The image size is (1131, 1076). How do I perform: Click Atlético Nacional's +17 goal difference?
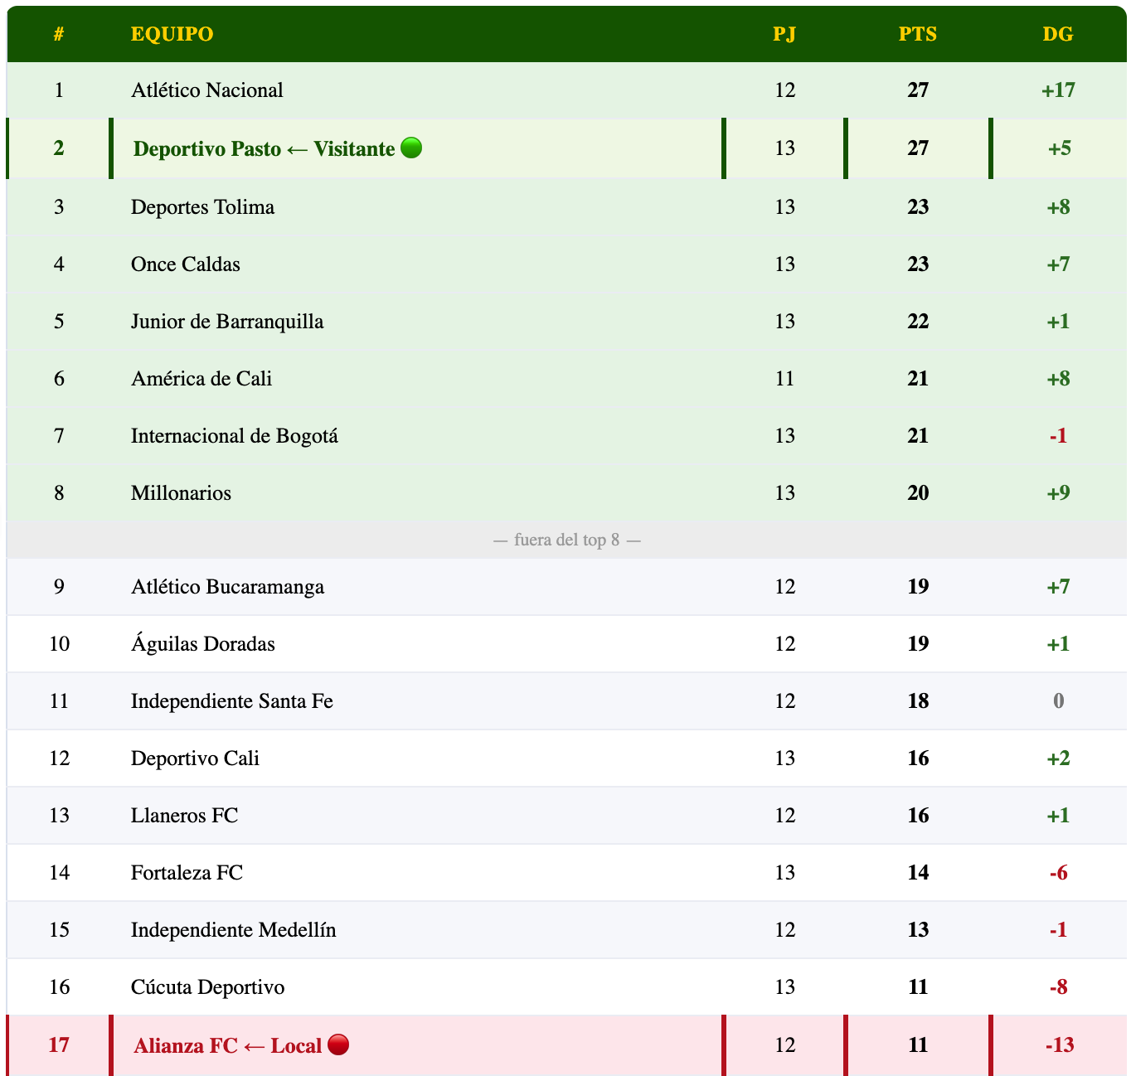(x=1058, y=90)
